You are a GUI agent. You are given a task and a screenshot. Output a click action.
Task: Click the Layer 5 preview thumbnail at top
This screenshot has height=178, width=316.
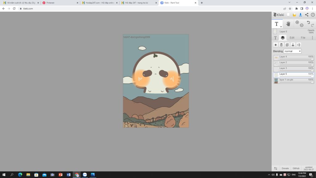click(275, 32)
